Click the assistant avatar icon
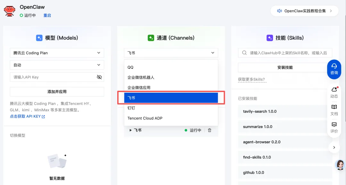Image resolution: width=346 pixels, height=185 pixels. click(x=340, y=165)
